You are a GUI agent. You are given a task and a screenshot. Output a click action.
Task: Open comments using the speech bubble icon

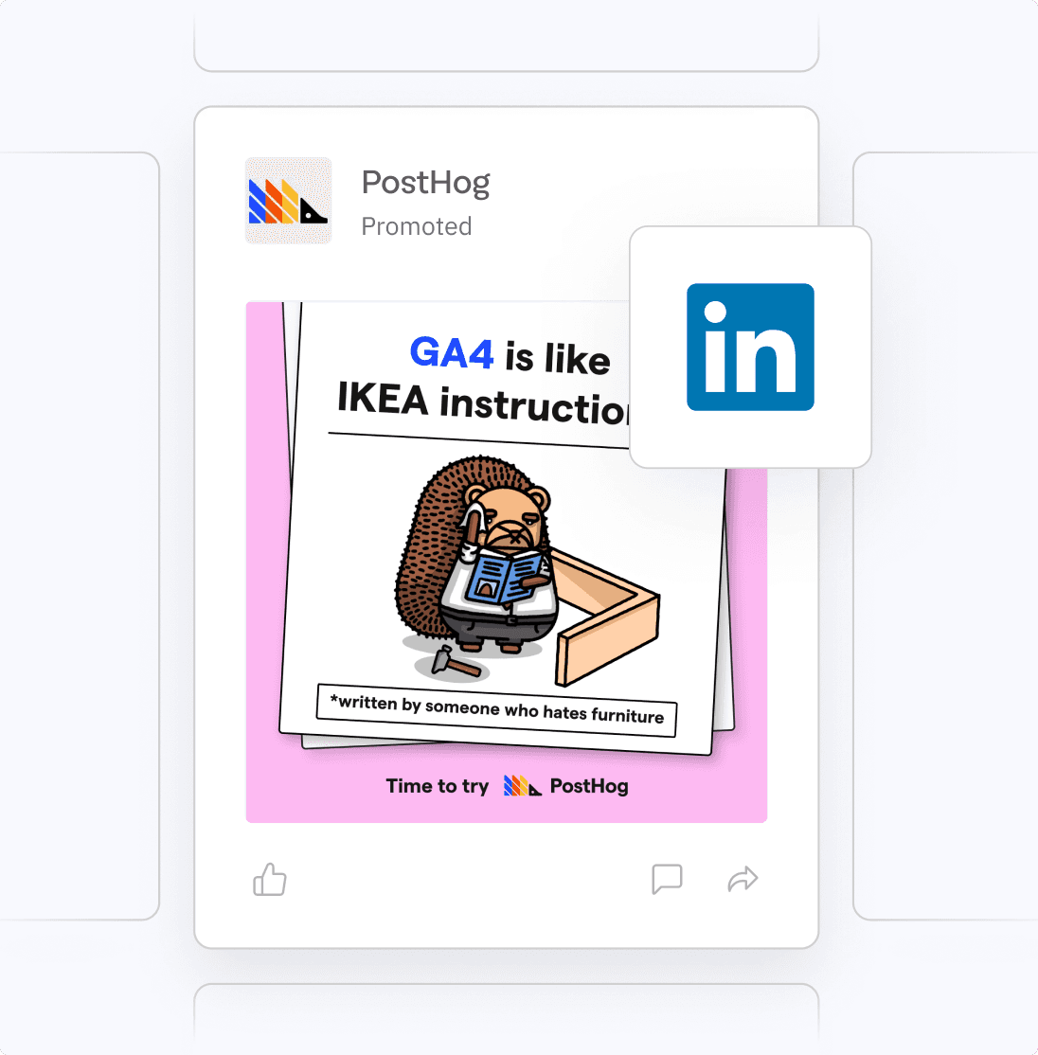click(x=667, y=879)
